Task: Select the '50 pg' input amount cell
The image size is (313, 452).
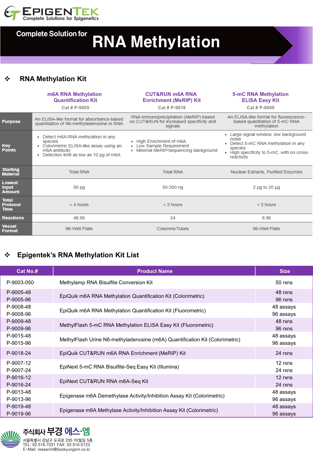Action: coord(79,187)
